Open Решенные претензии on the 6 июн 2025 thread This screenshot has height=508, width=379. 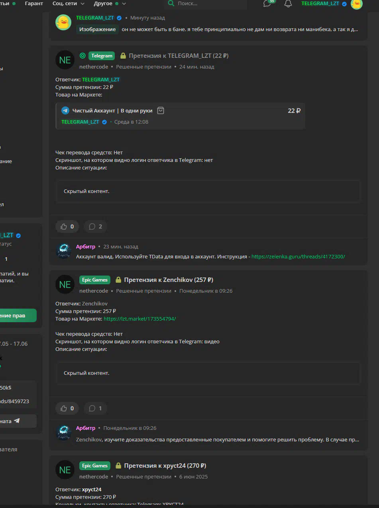pos(143,476)
